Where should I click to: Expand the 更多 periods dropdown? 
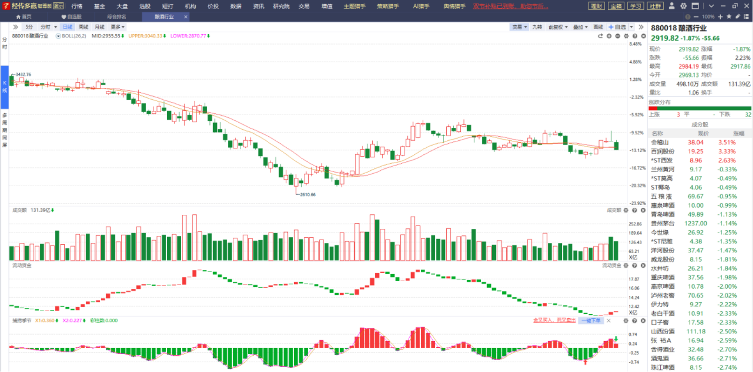point(118,27)
